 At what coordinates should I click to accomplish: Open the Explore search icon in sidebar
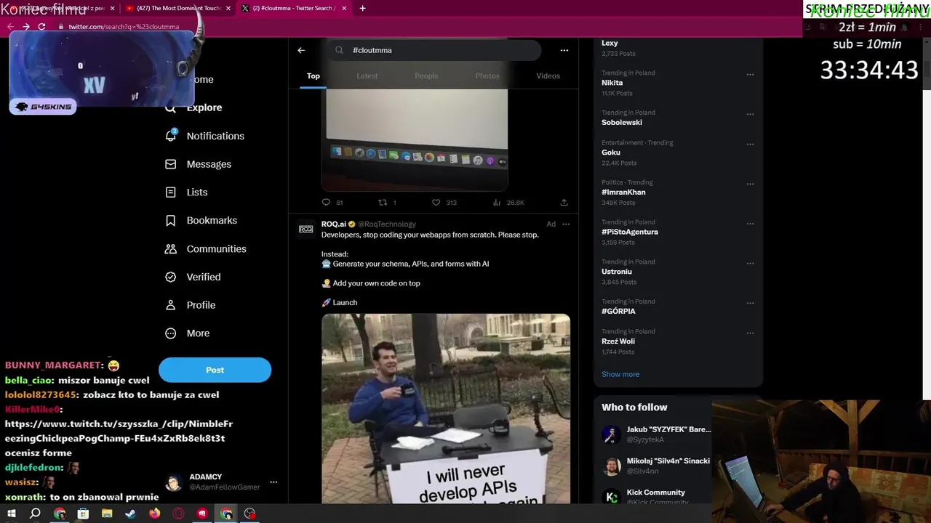[170, 108]
